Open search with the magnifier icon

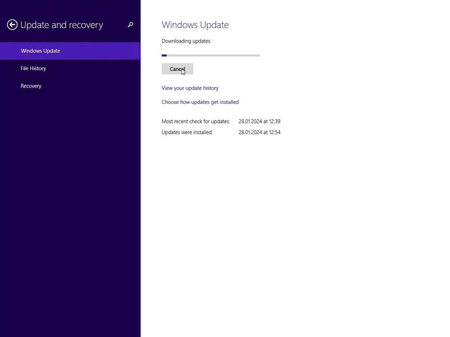(x=130, y=25)
